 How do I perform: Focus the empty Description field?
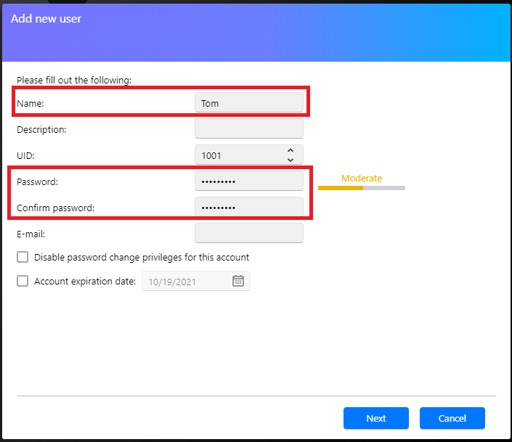pos(248,129)
